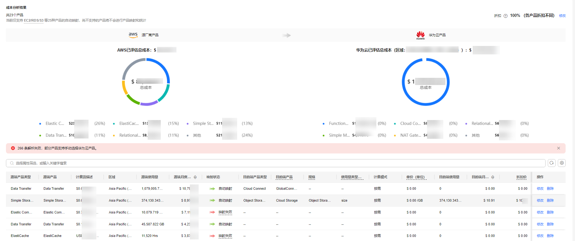Click the green arrow in the Cloud Connect row
Viewport: 575px width, 241px height.
[212, 189]
